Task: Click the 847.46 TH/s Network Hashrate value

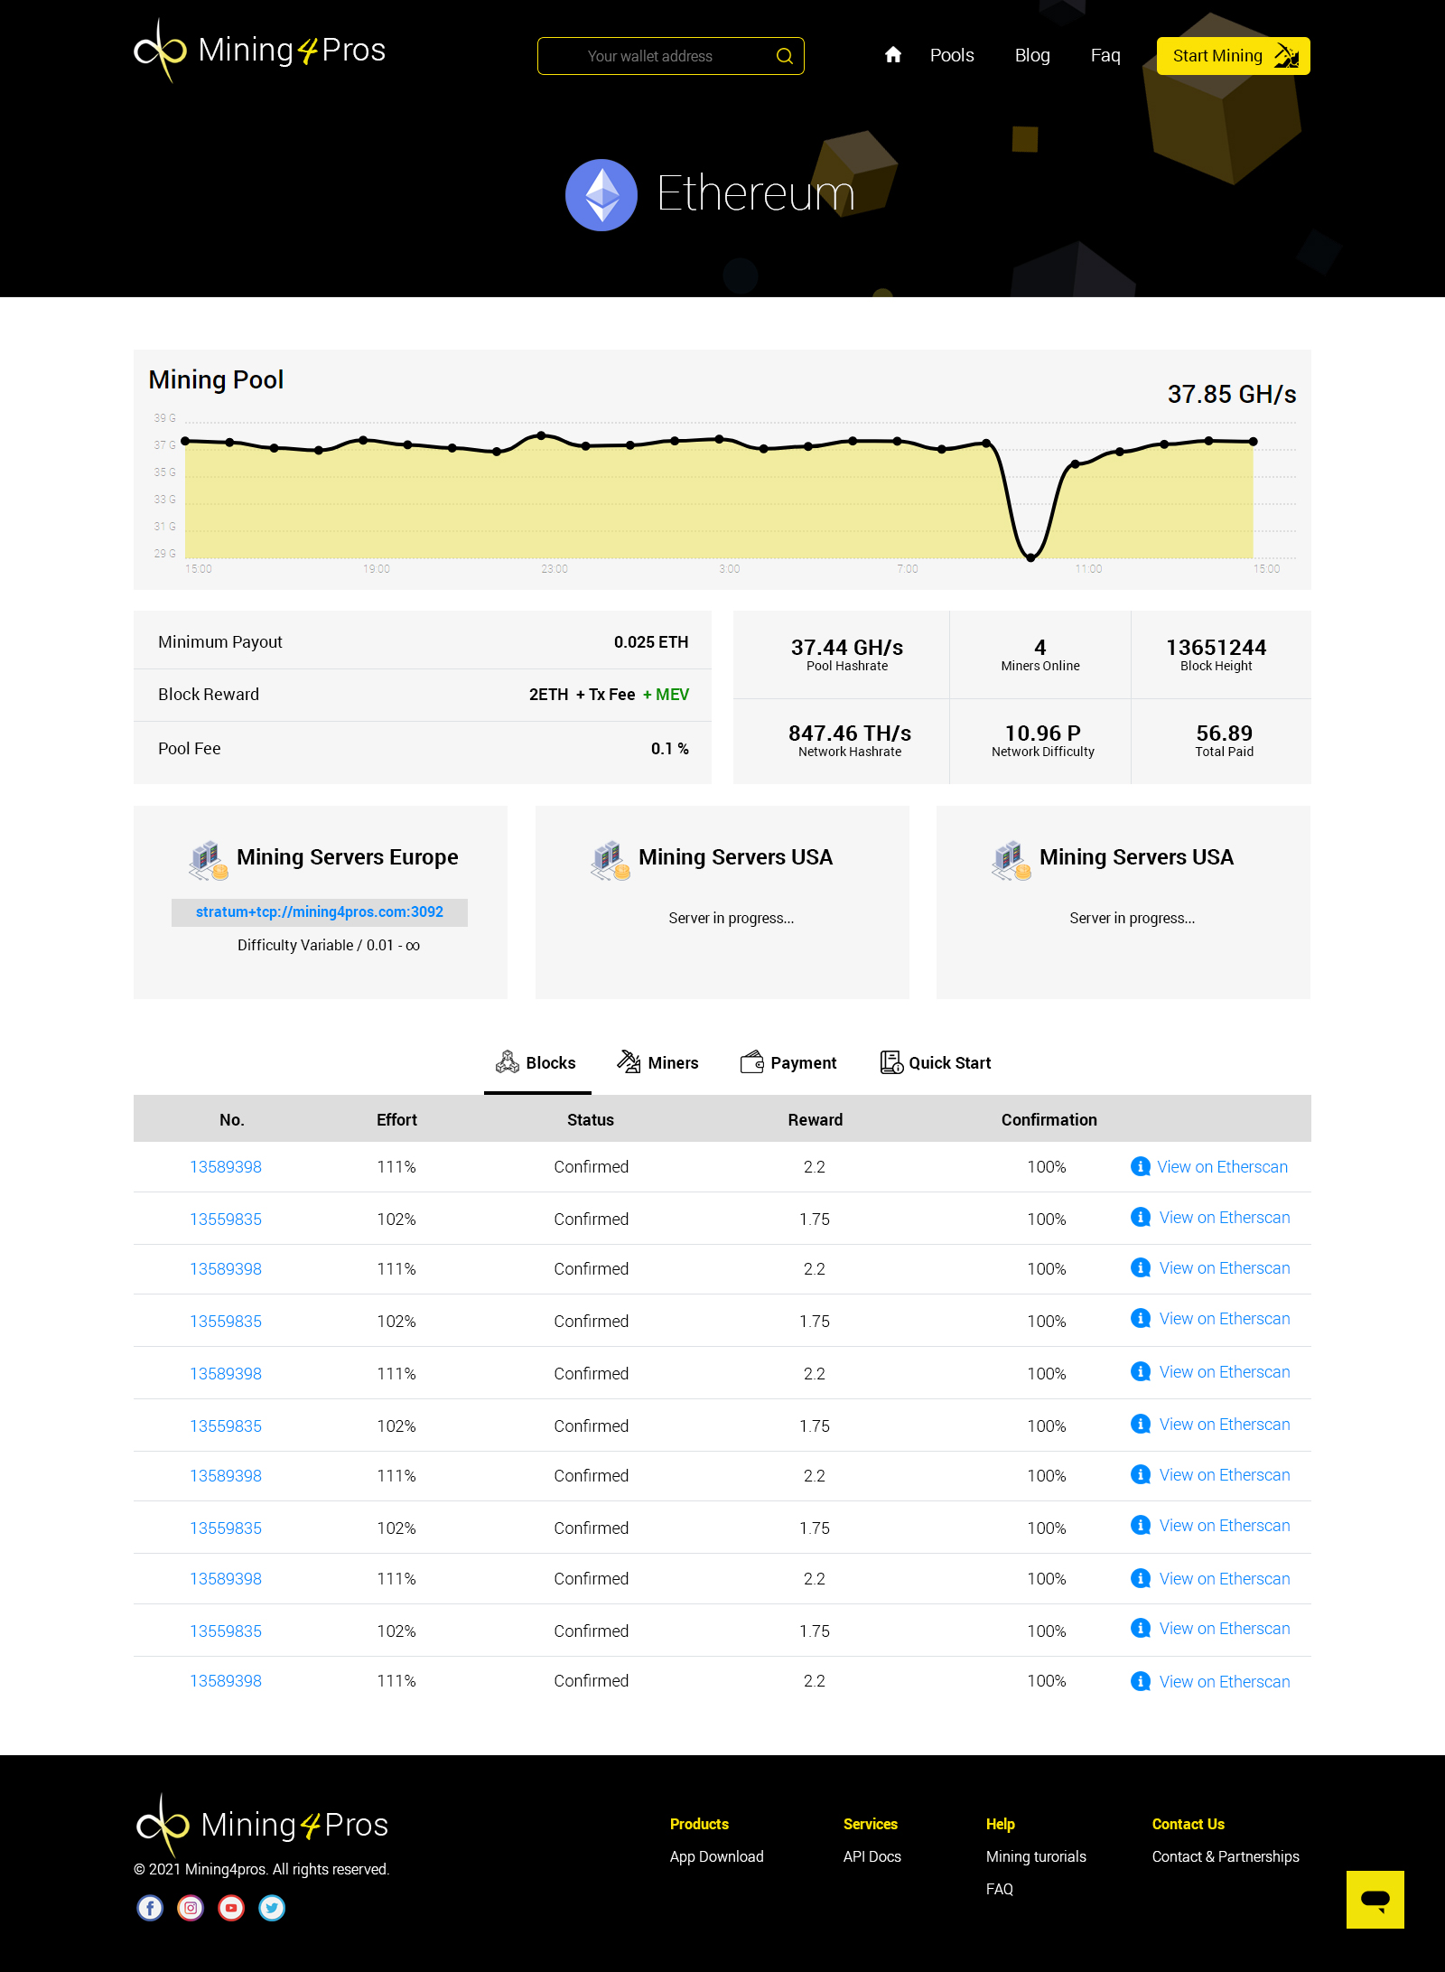Action: 849,734
